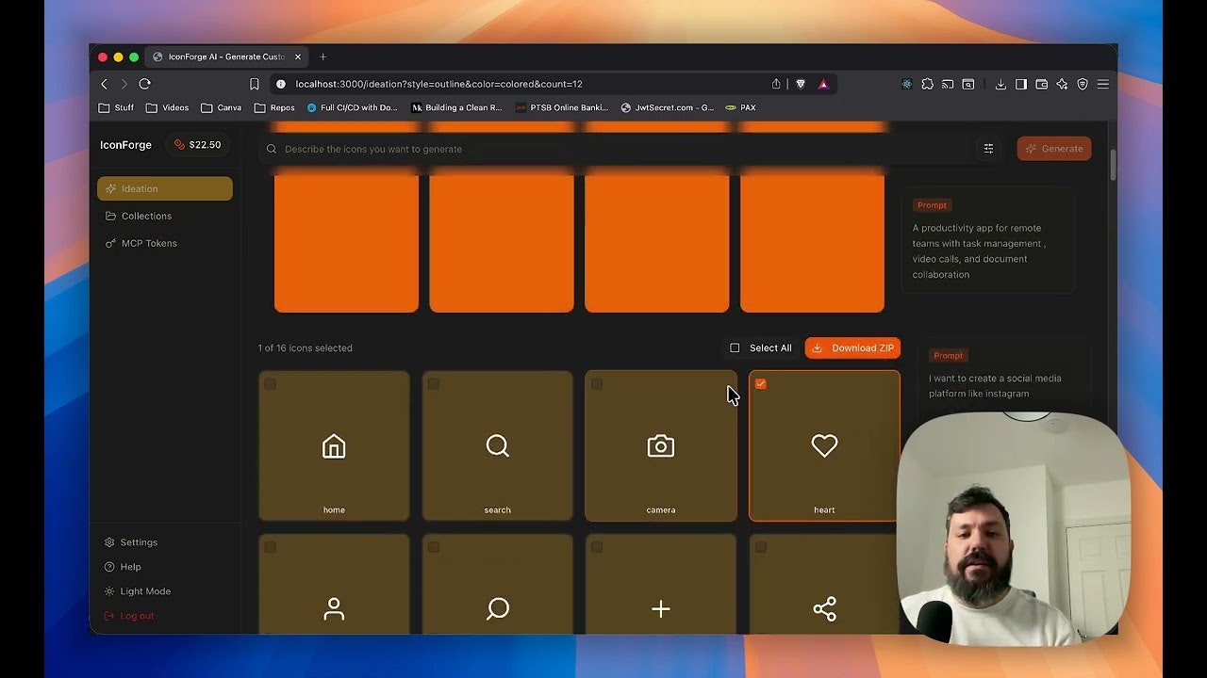Close the IconForge AI tab
The image size is (1207, 678).
(x=298, y=56)
